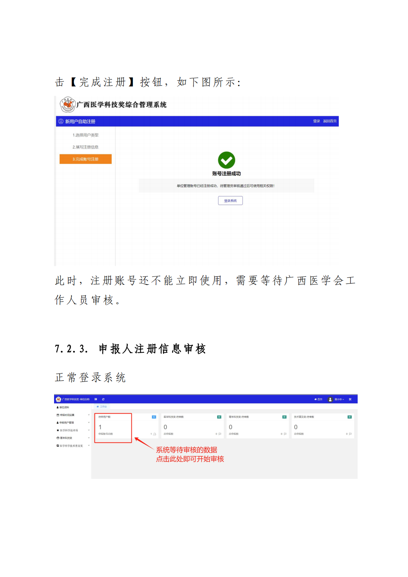Screen dimensions: 408x577
Task: Open 医学科学技术普及奖 sidebar menu
Action: [70, 446]
